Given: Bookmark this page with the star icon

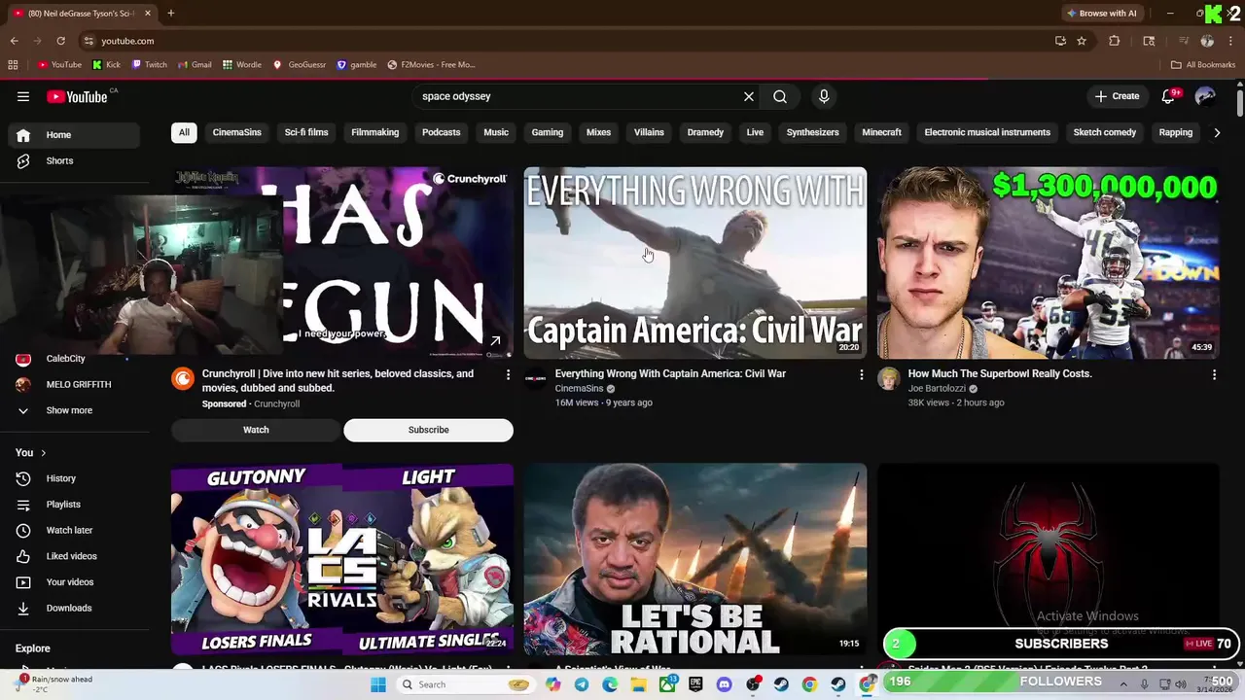Looking at the screenshot, I should pyautogui.click(x=1082, y=41).
